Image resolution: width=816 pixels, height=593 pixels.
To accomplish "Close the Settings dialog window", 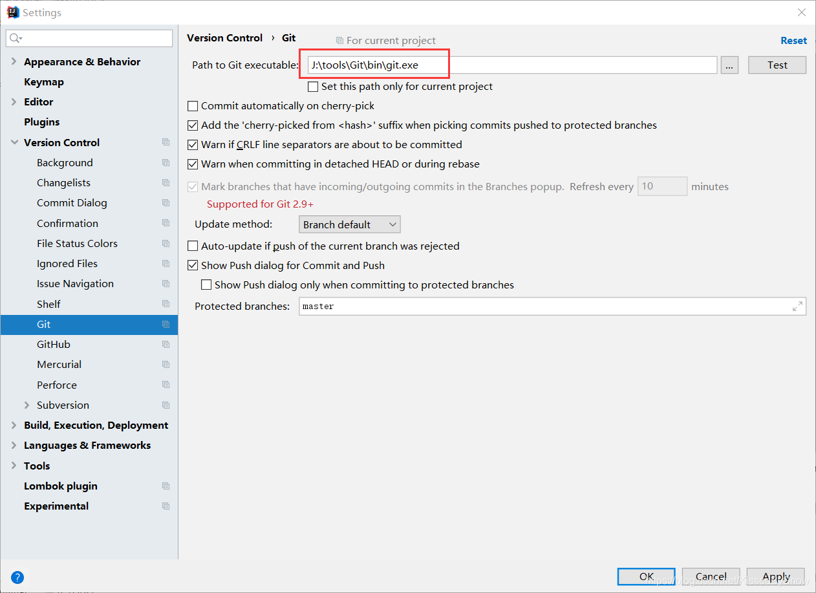I will (x=801, y=12).
